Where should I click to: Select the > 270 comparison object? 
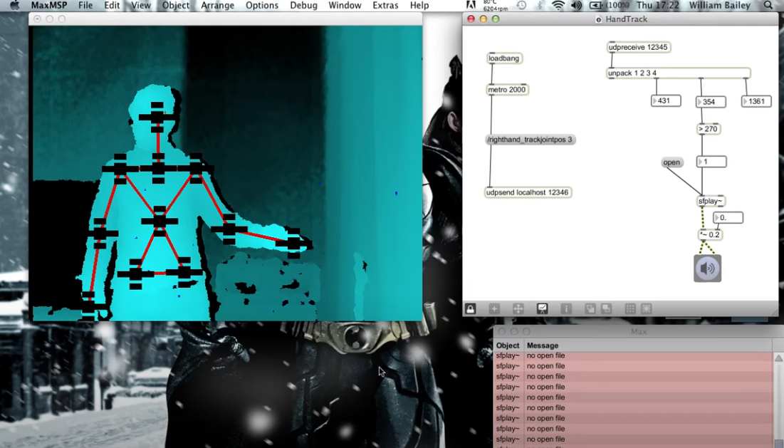(x=709, y=129)
